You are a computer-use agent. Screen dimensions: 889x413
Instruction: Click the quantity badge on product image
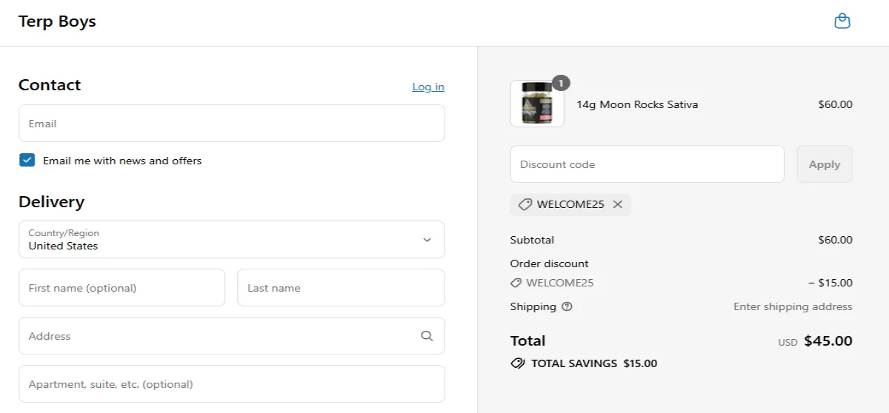click(x=561, y=84)
